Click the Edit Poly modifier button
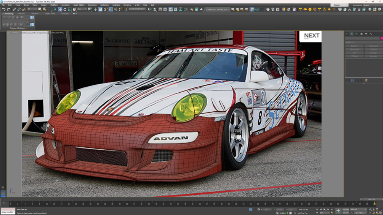This screenshot has width=383, height=215. point(354,46)
